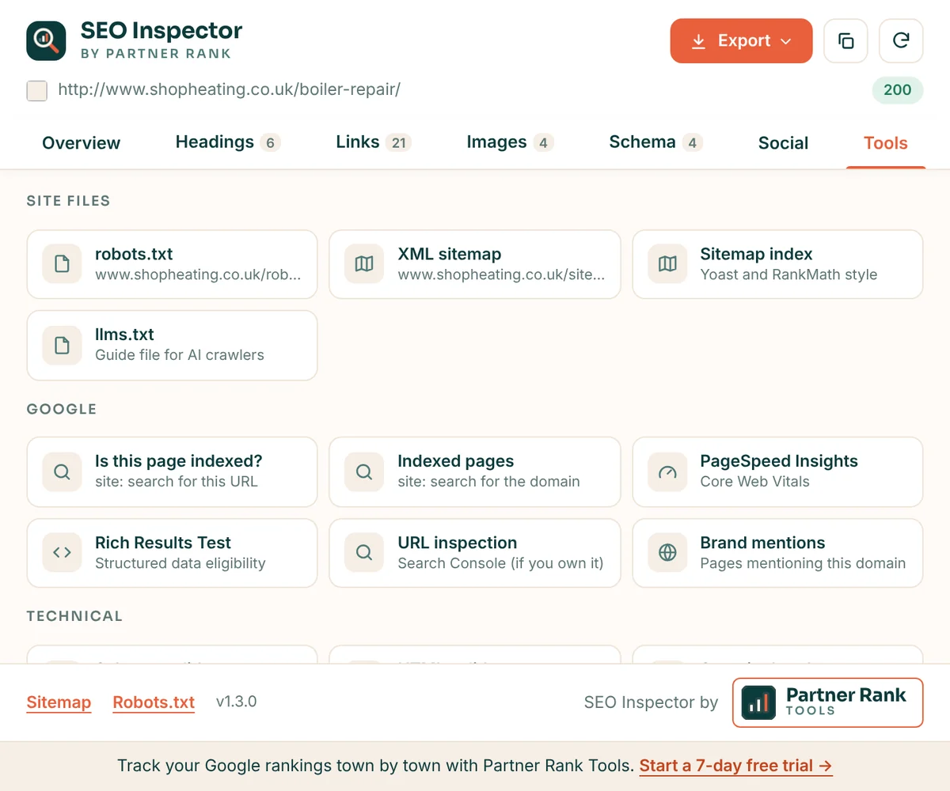Click the 'SEO Inspector' heading text
The image size is (950, 791).
point(161,31)
